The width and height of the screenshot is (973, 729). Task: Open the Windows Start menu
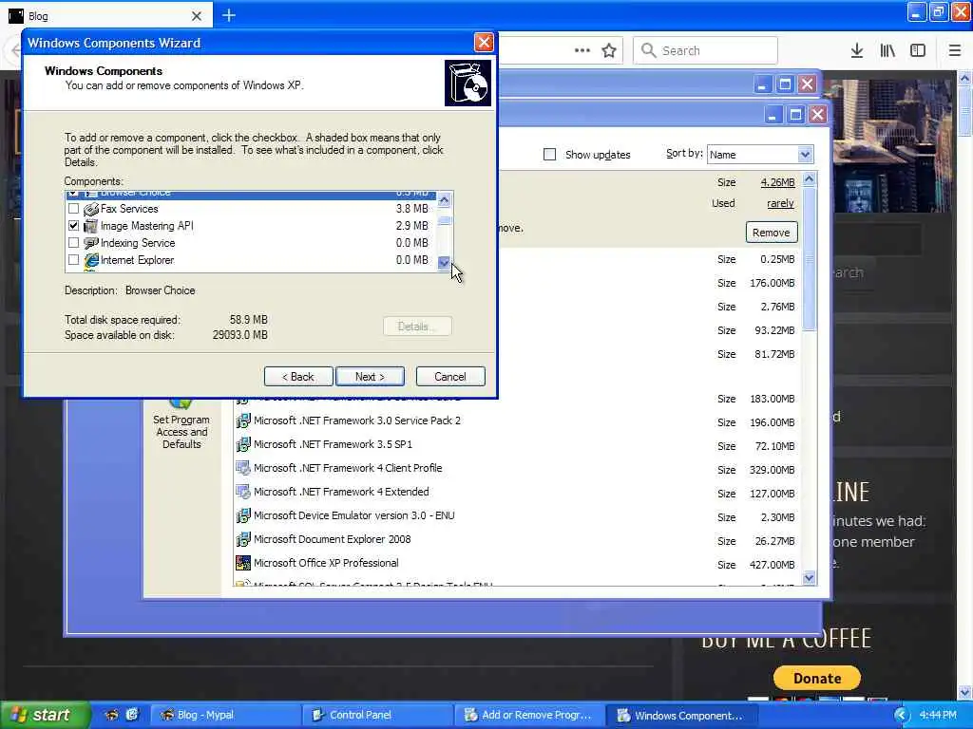(x=45, y=715)
